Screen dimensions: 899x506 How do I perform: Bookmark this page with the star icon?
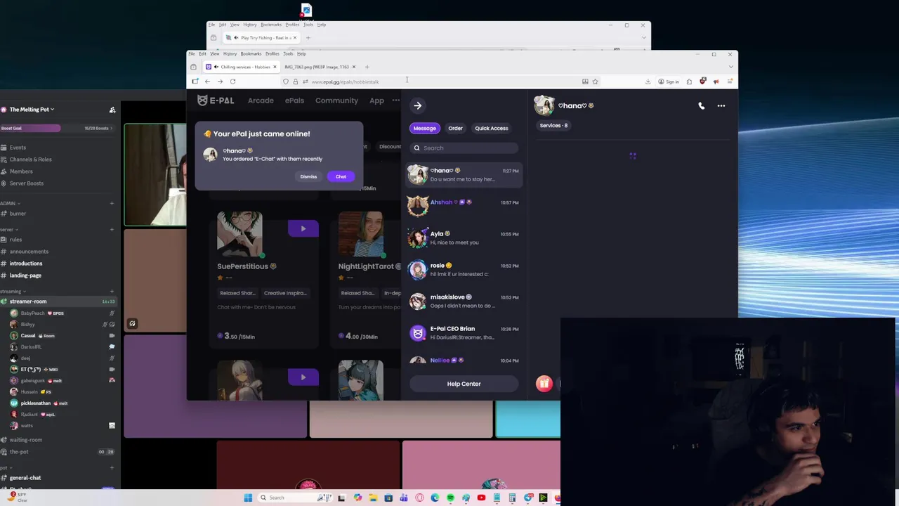[595, 82]
